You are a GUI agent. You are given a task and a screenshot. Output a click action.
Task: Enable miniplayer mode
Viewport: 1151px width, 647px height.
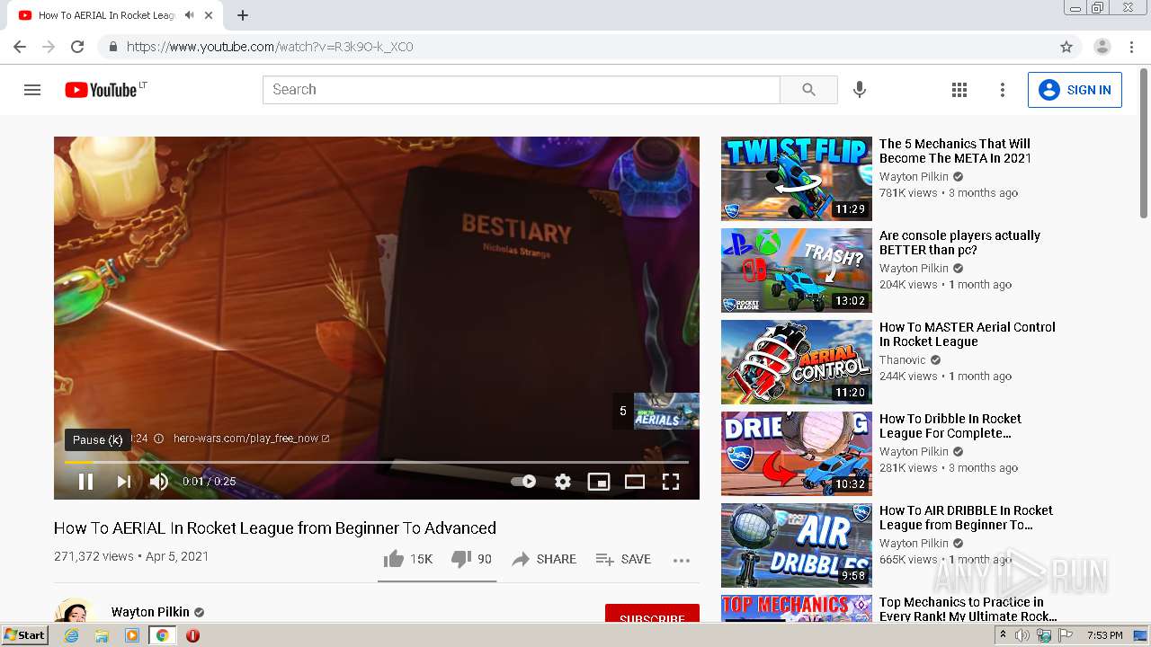tap(599, 482)
